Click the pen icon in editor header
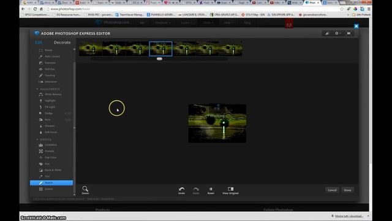This screenshot has height=221, width=392. 327,33
